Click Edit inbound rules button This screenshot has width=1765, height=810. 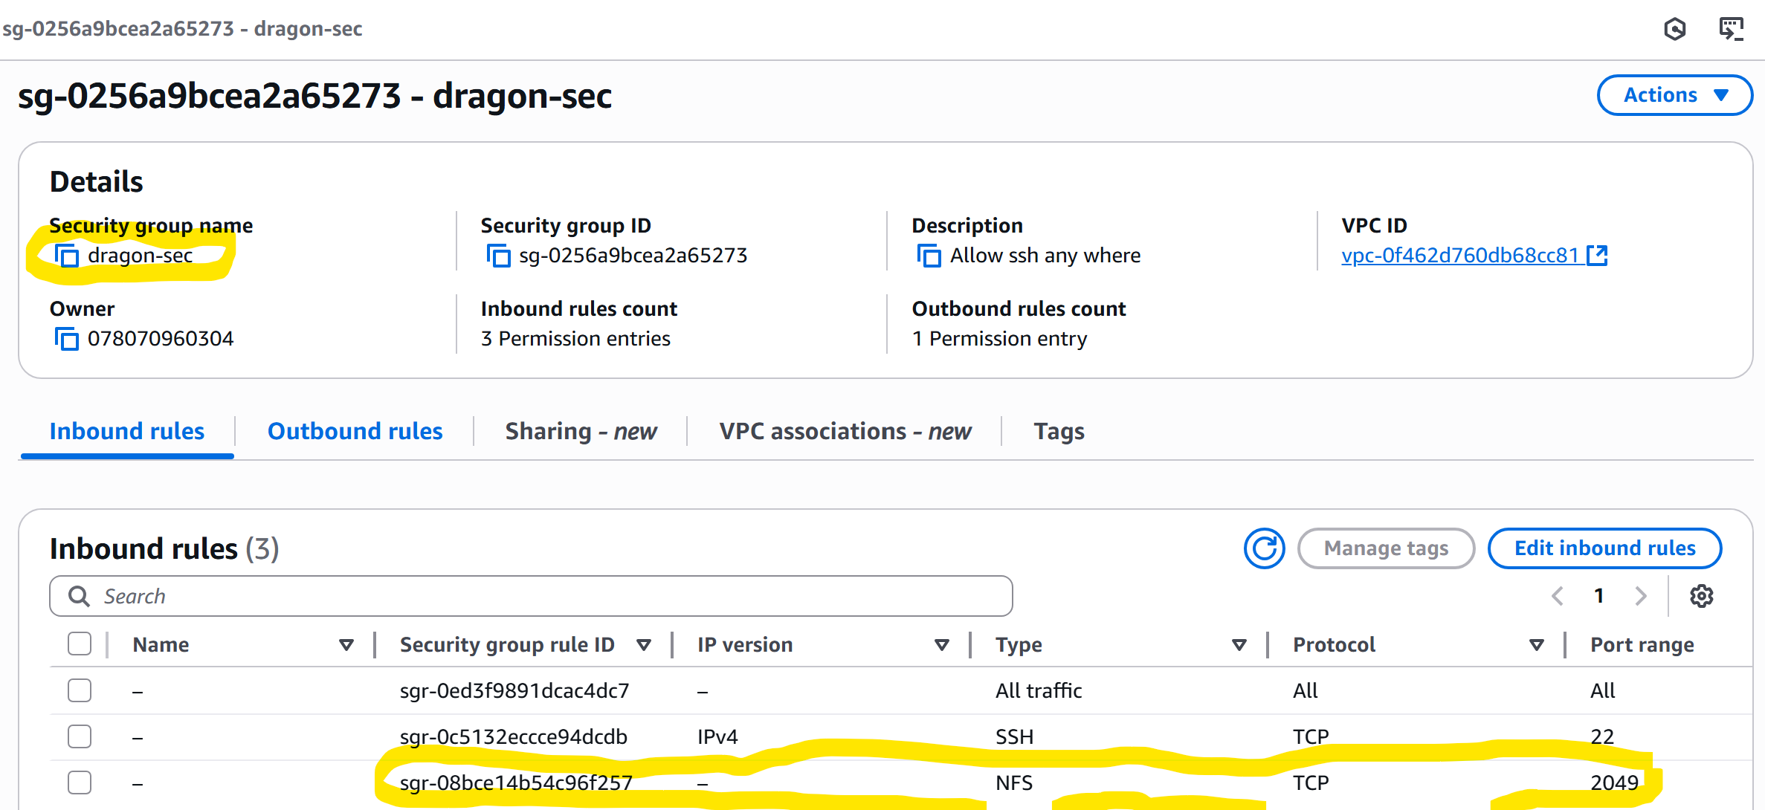pos(1604,548)
